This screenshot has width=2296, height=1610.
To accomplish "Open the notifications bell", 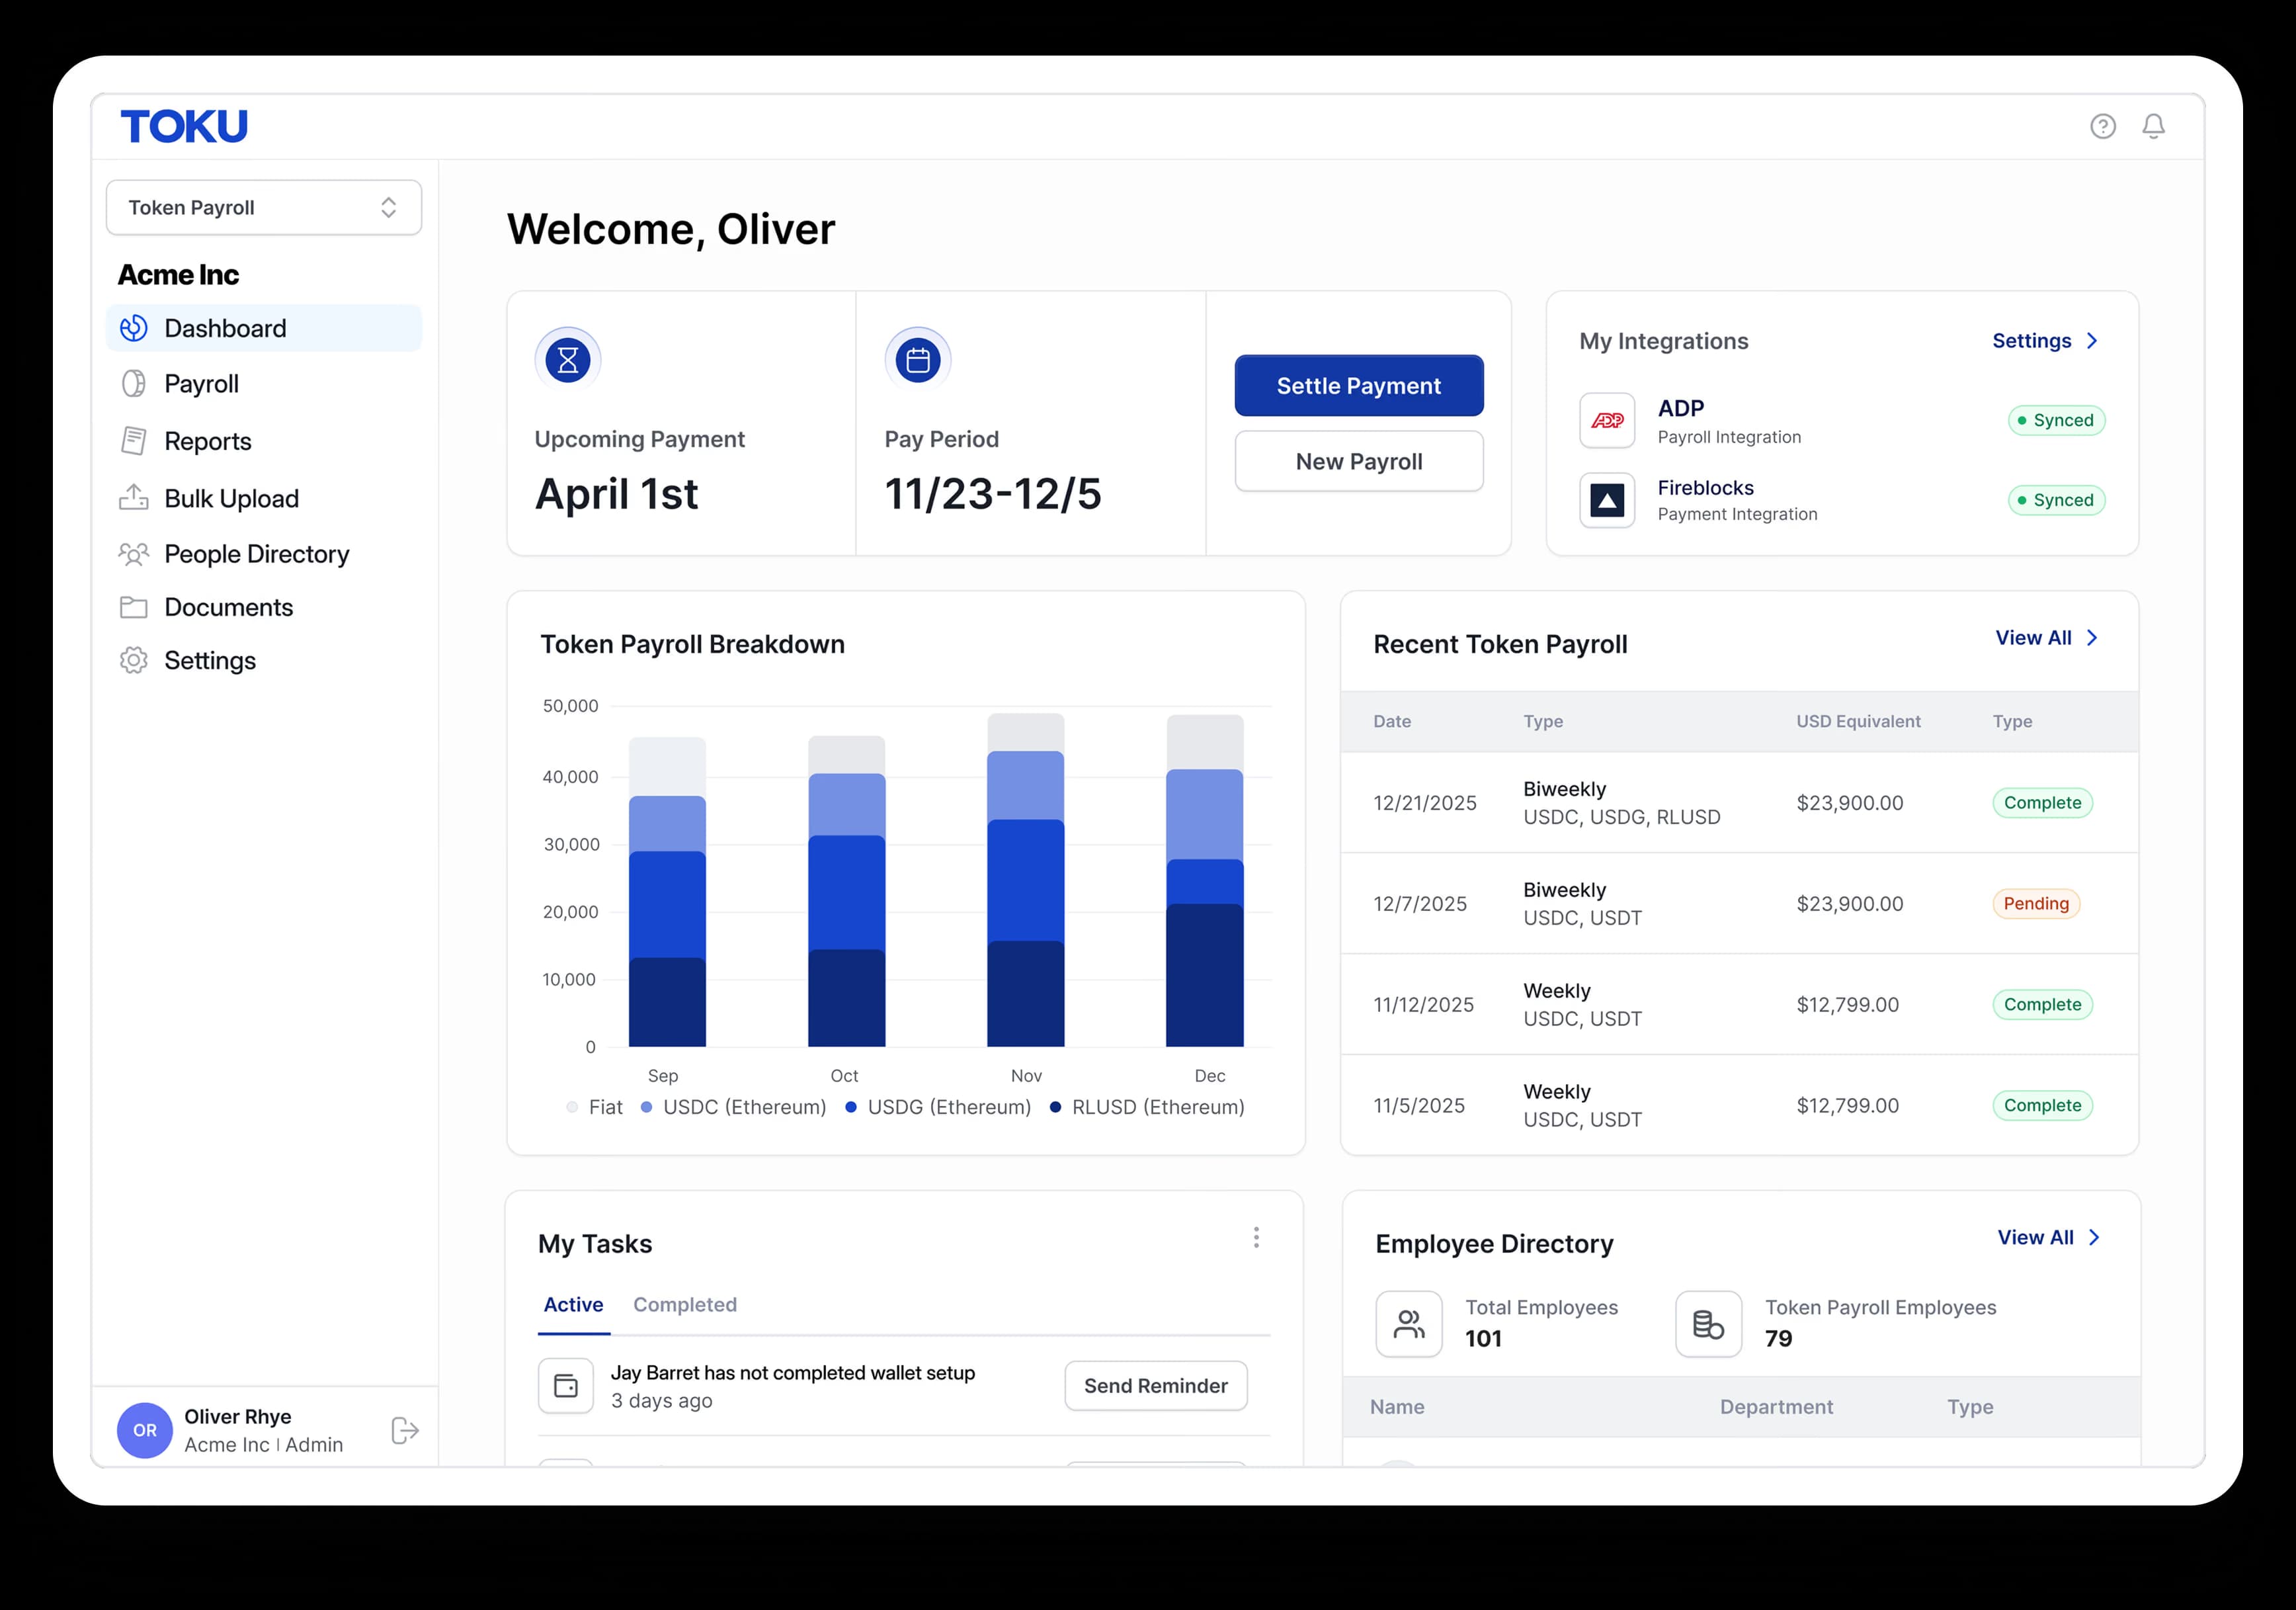I will [x=2154, y=126].
